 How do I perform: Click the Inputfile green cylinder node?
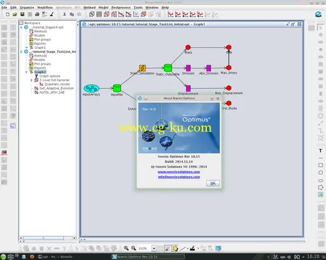[117, 88]
